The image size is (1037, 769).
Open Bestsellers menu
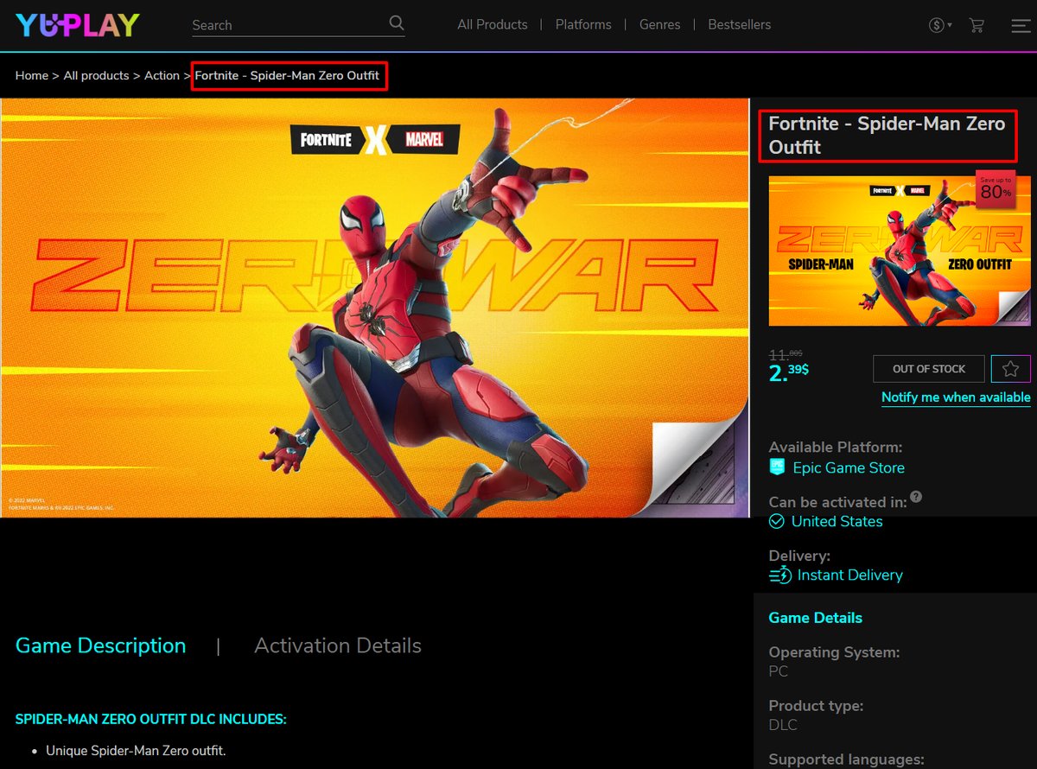pos(739,24)
